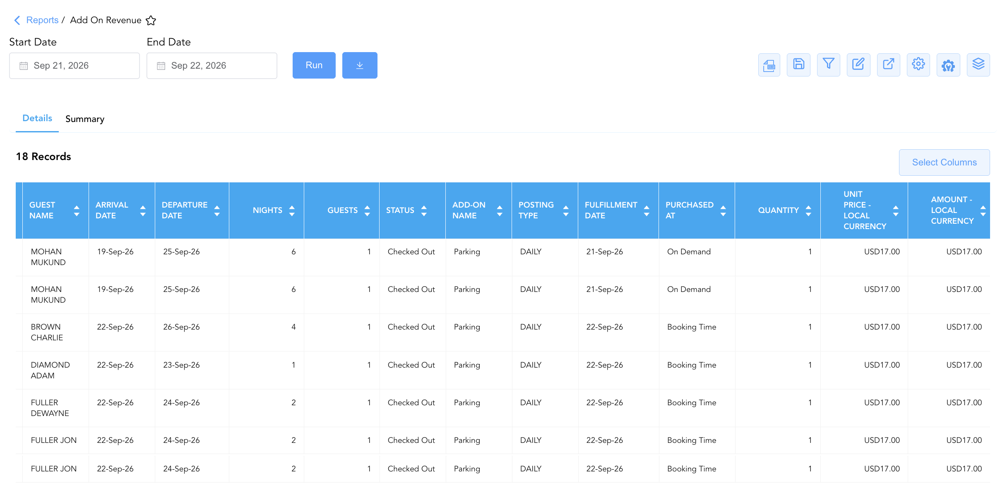This screenshot has width=1000, height=483.
Task: Click the gear-with-wrench icon
Action: [948, 65]
